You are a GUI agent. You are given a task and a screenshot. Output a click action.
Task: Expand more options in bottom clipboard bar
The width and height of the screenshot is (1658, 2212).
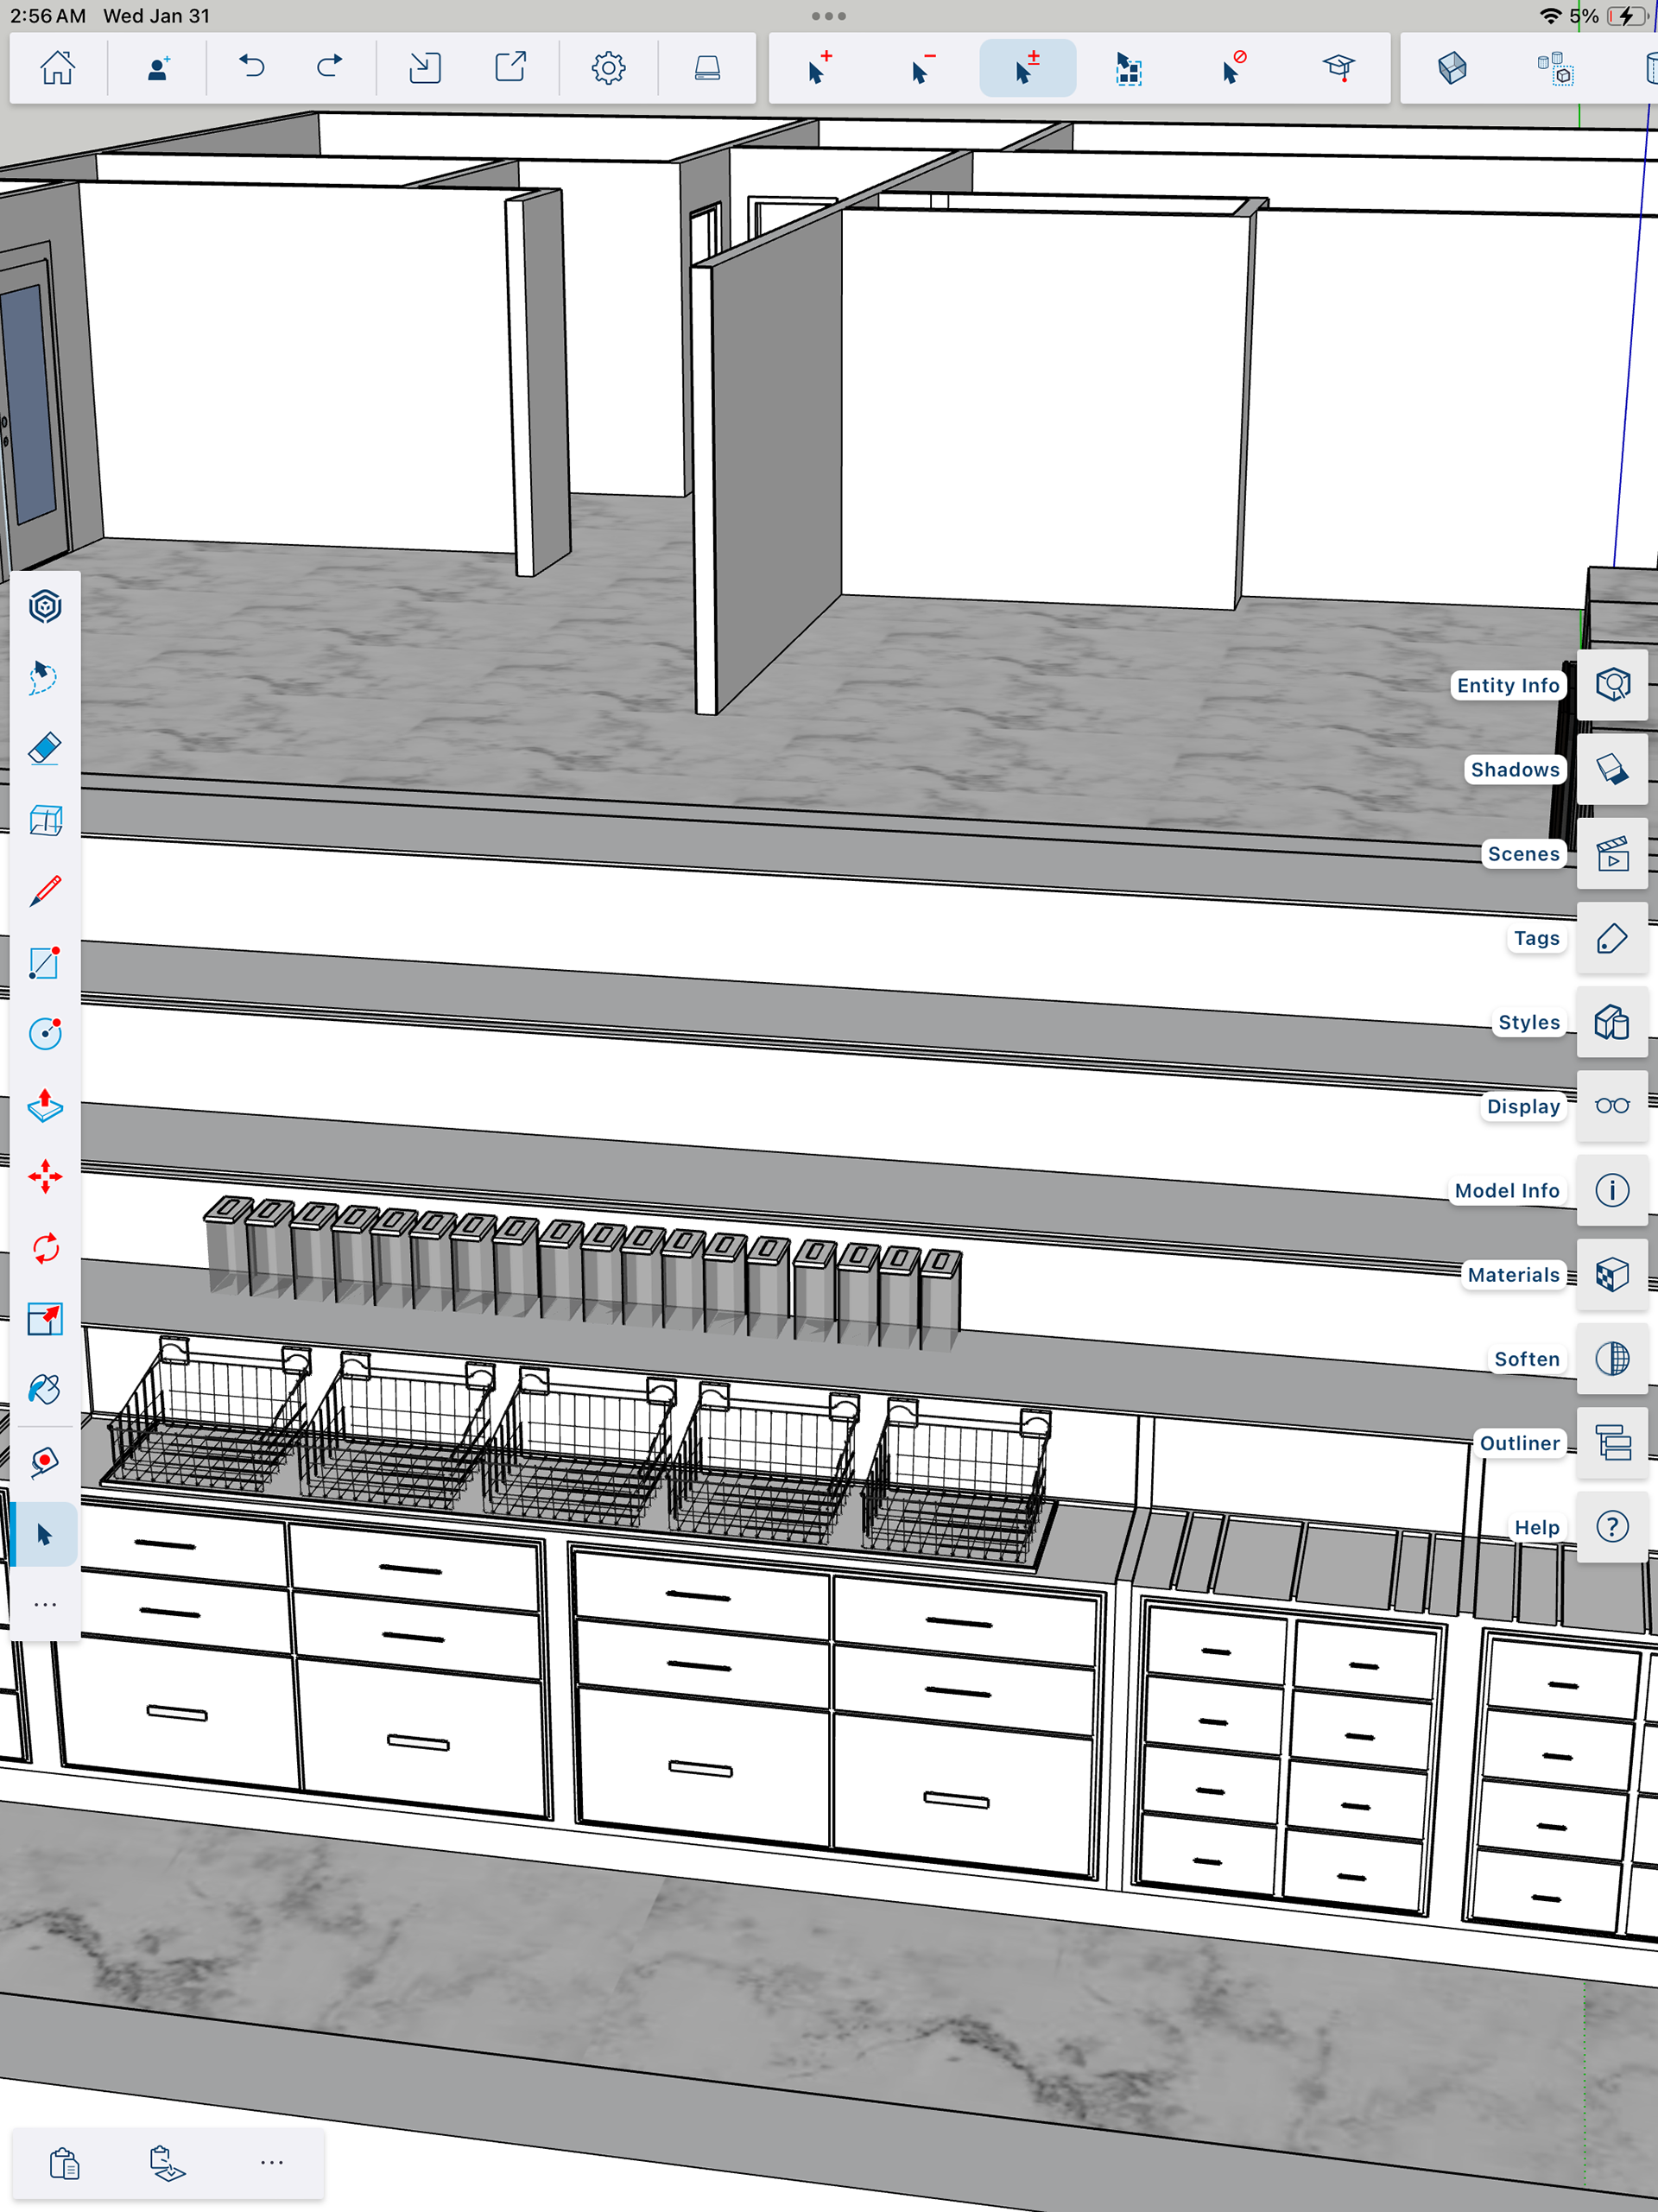[x=271, y=2162]
